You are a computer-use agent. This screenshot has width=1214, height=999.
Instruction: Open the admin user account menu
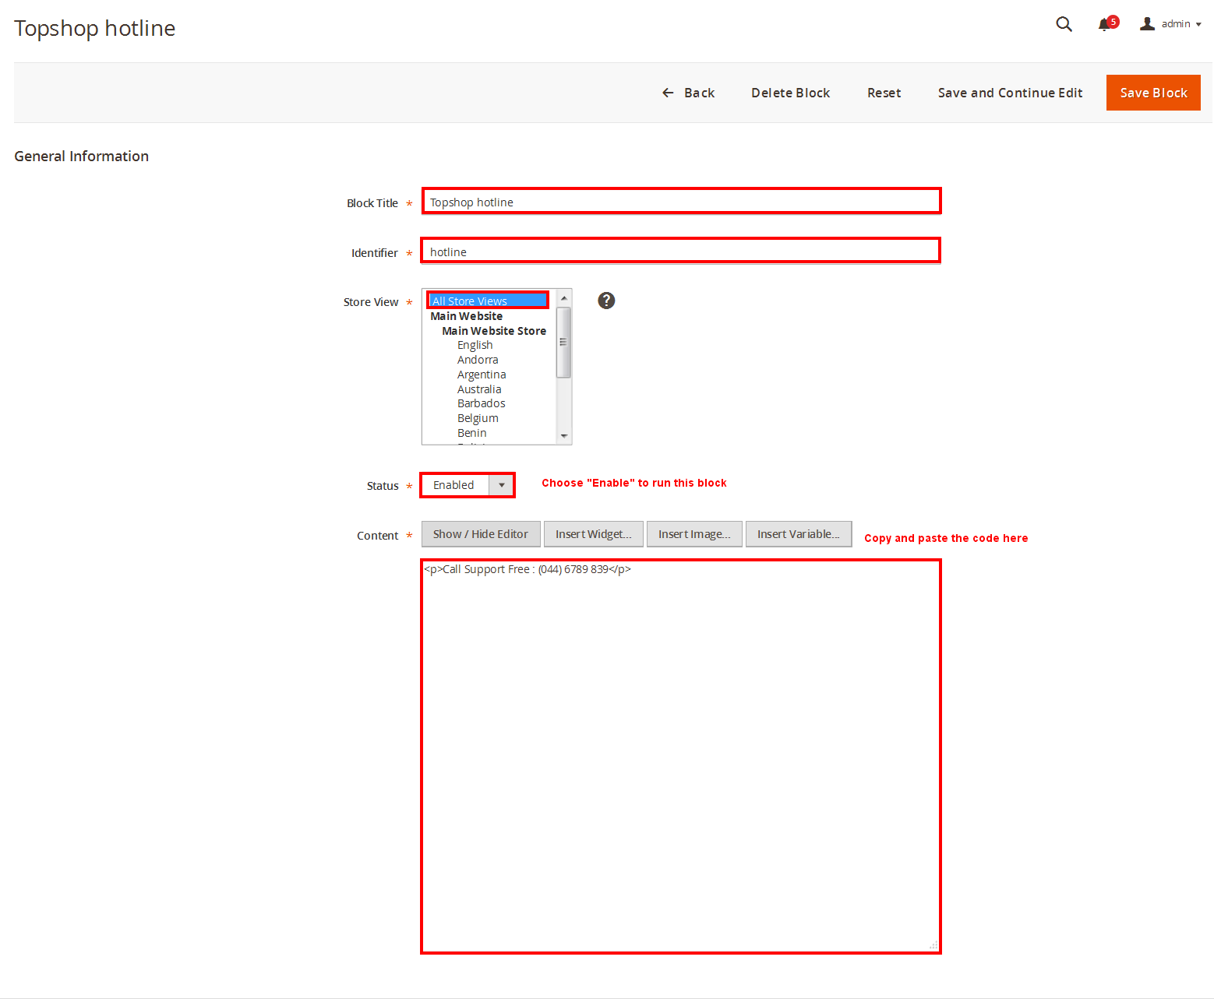pos(1170,24)
